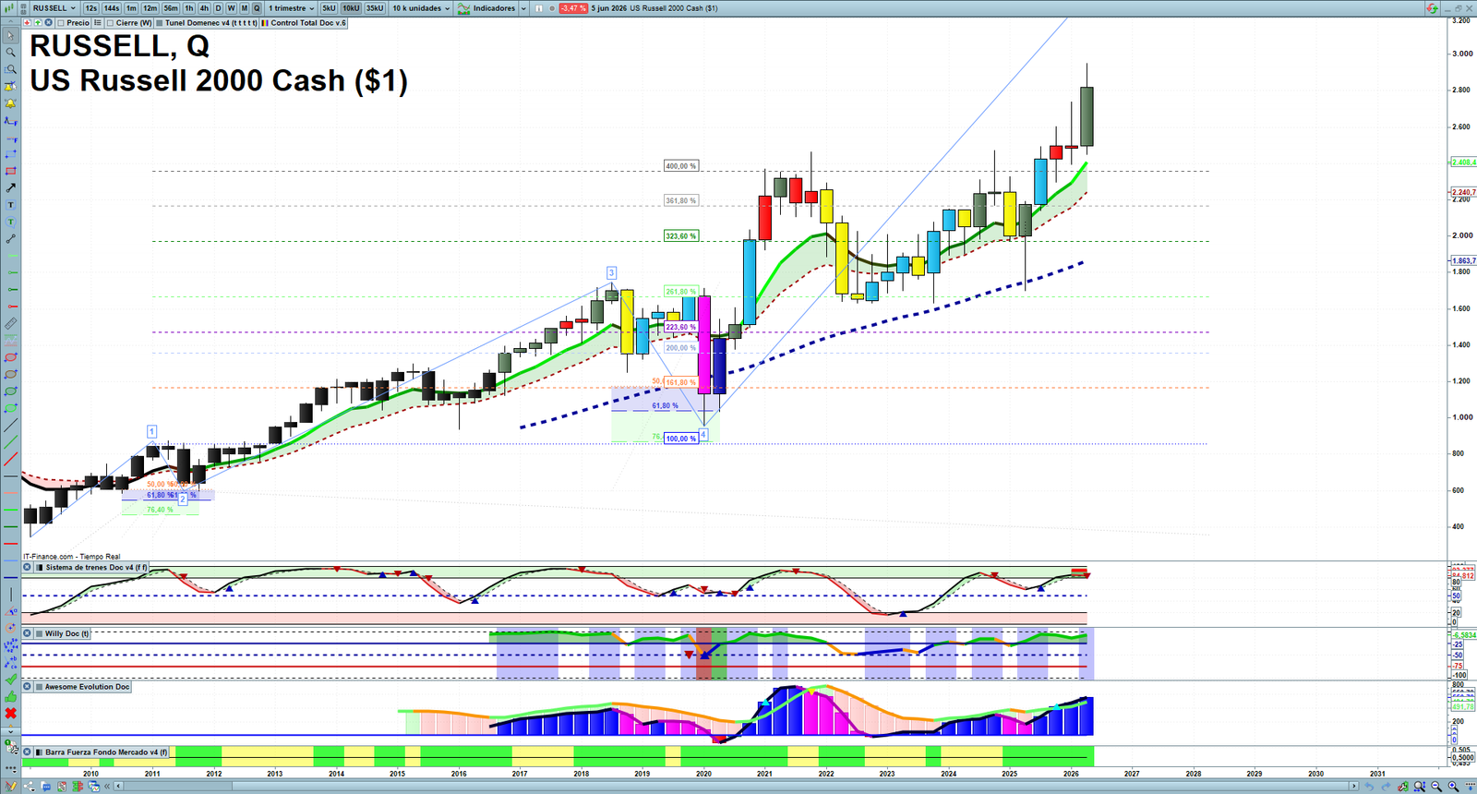Select the zoom-area rectangle tool
Viewport: 1477px width, 794px height.
pos(10,69)
